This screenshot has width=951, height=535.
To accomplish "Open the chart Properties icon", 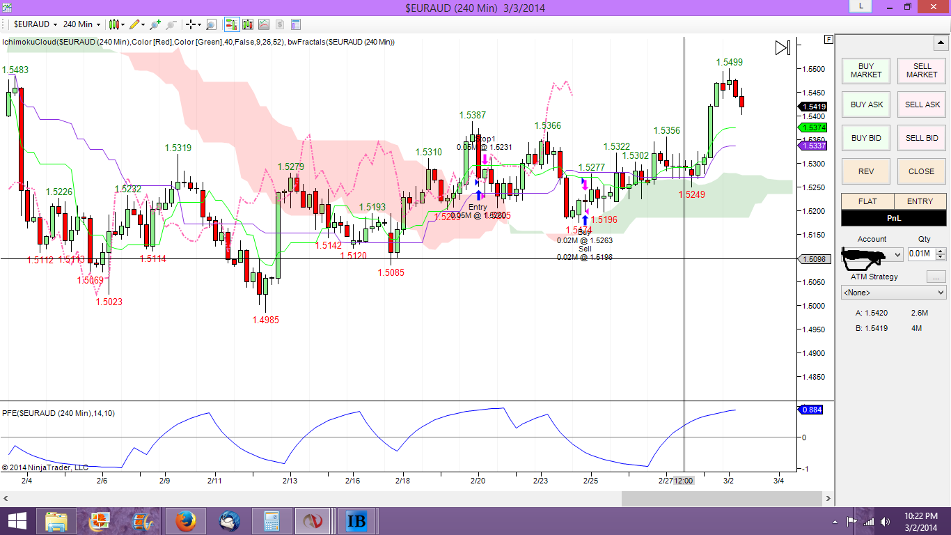I will [x=295, y=24].
